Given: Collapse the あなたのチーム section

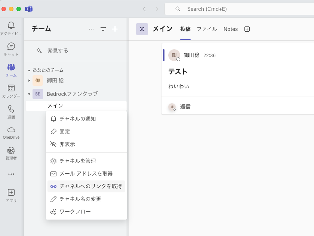Looking at the screenshot, I should tap(29, 70).
